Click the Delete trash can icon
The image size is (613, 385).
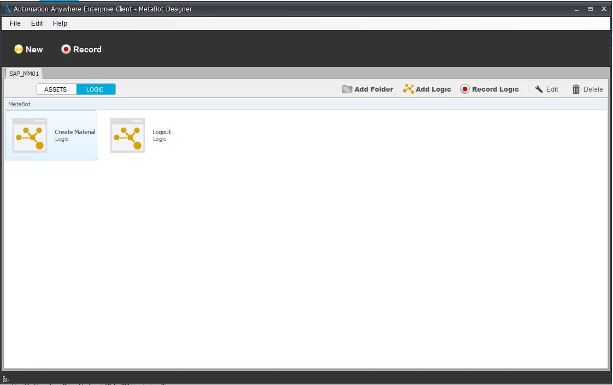point(576,89)
